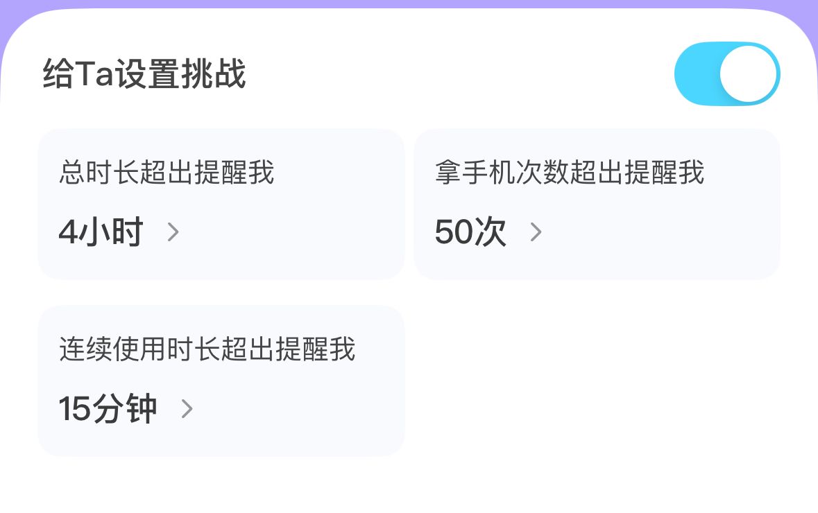Click the digit 15 in the continuous use card

point(75,409)
